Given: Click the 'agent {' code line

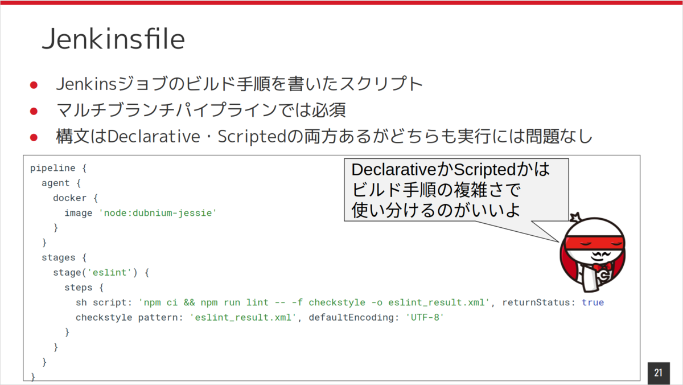Looking at the screenshot, I should click(x=61, y=183).
